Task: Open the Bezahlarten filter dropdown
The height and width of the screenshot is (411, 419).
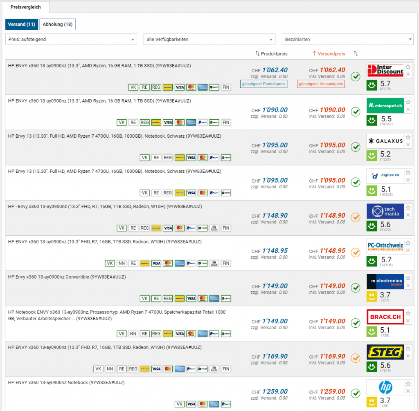Action: pos(347,39)
